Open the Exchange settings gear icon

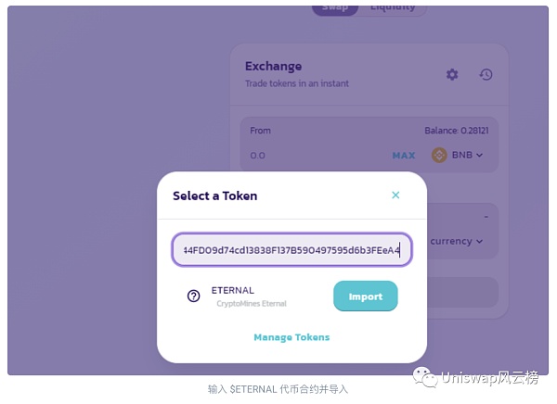(x=452, y=74)
